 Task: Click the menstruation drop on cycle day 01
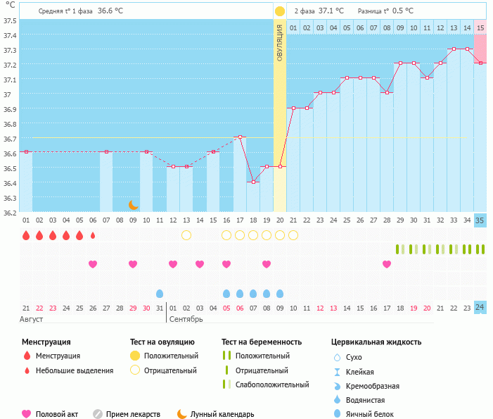26,235
